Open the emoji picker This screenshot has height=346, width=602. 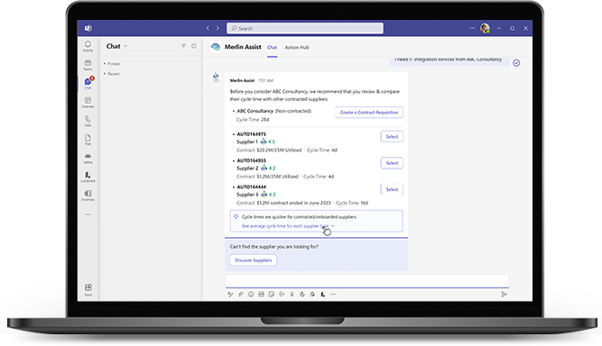pos(251,295)
